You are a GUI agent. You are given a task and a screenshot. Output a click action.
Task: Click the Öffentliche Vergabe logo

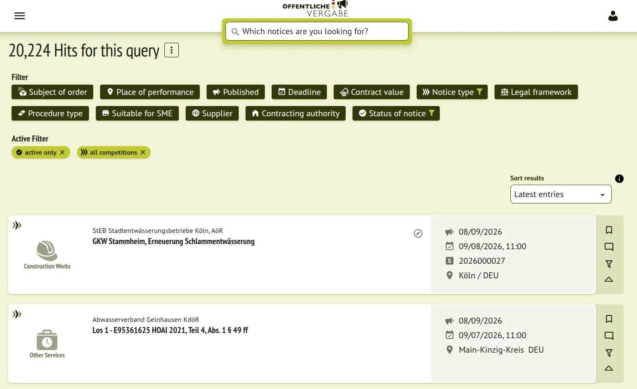pos(315,9)
